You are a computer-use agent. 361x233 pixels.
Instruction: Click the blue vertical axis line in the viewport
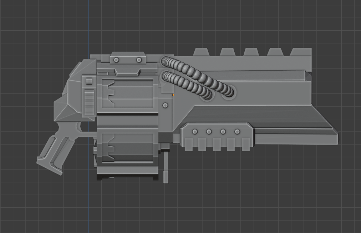(88, 207)
